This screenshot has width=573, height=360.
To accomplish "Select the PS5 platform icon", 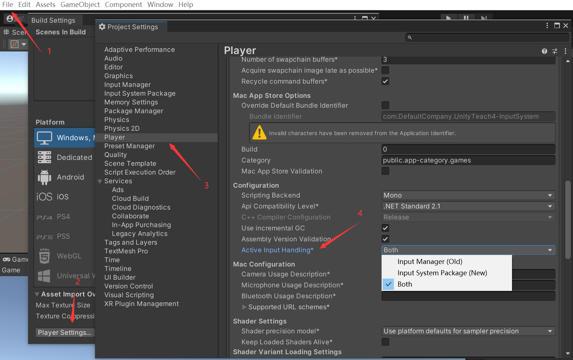I will click(x=44, y=237).
